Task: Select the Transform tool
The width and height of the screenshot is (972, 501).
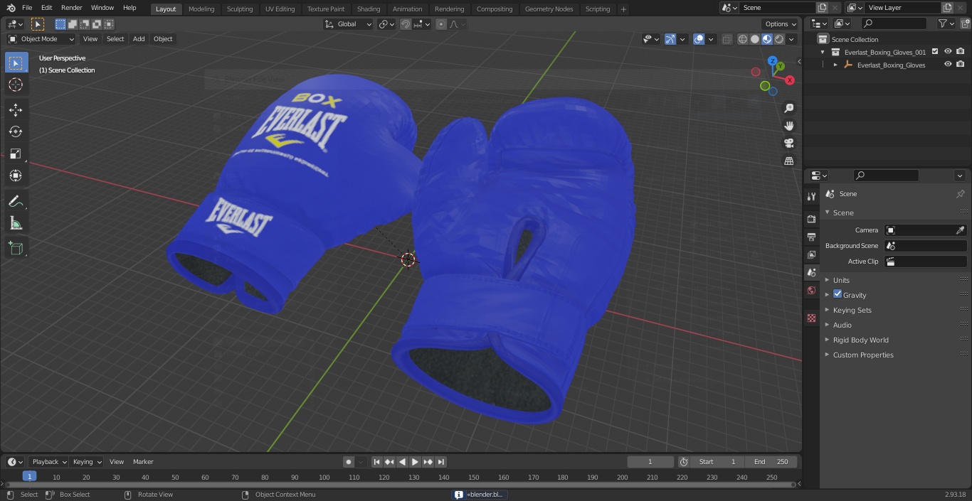Action: (16, 176)
